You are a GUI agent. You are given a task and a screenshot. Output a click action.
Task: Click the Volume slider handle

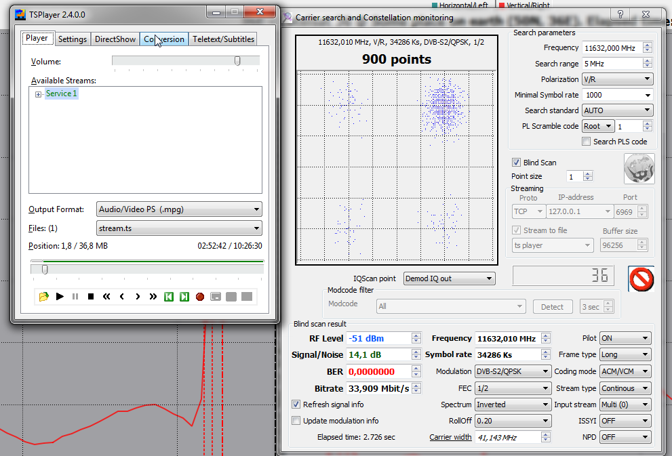coord(237,61)
